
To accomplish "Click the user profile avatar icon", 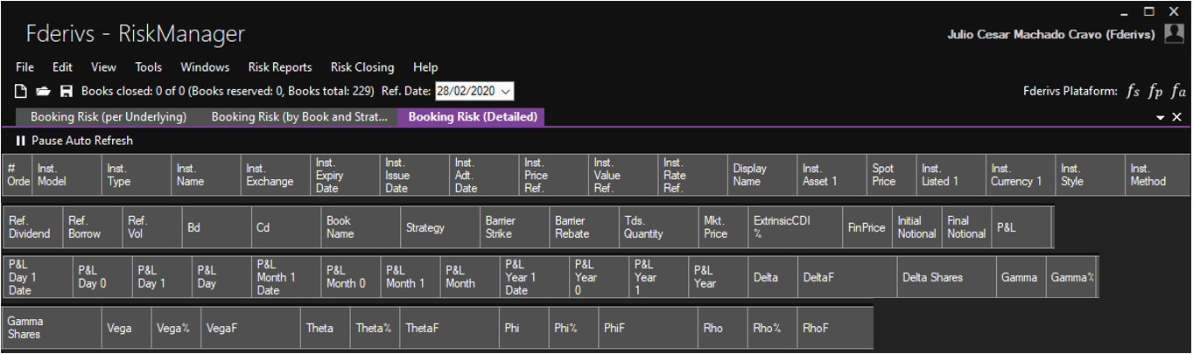I will point(1173,34).
